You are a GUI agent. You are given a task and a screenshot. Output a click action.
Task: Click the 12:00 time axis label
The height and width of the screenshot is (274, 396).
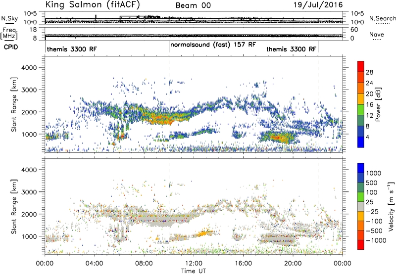tap(194, 264)
